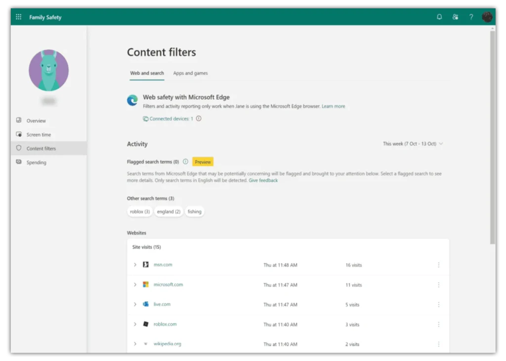The width and height of the screenshot is (506, 361).
Task: Open more options for msn.com row
Action: point(439,265)
